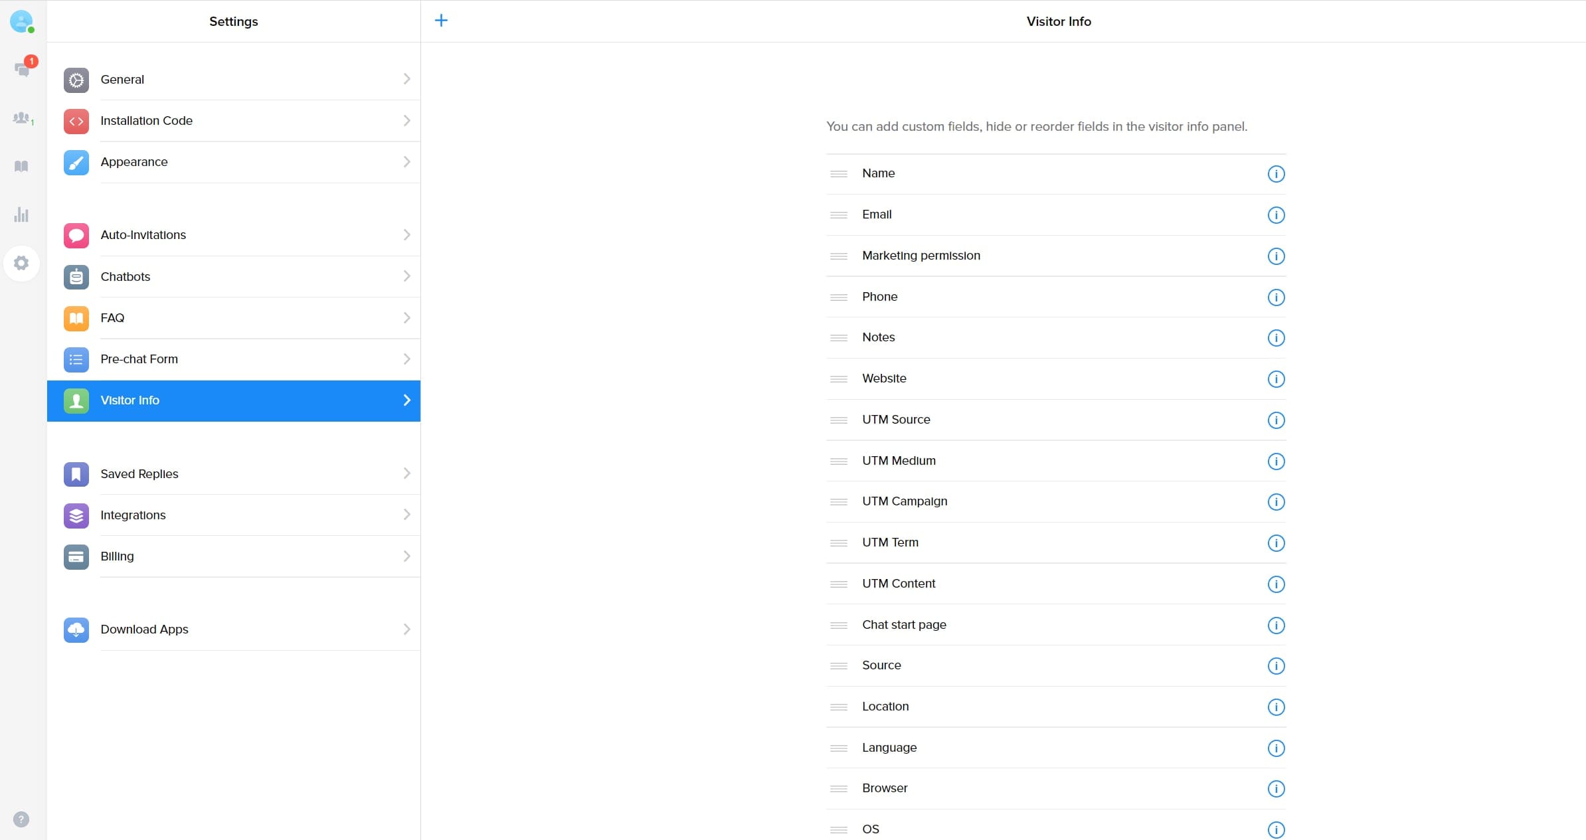
Task: Click the plus icon to add field
Action: click(441, 21)
